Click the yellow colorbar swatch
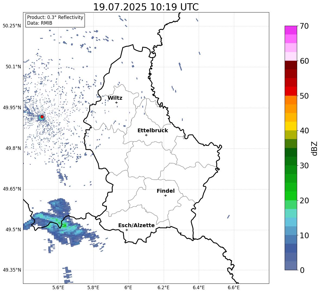This screenshot has width=321, height=293. (291, 126)
